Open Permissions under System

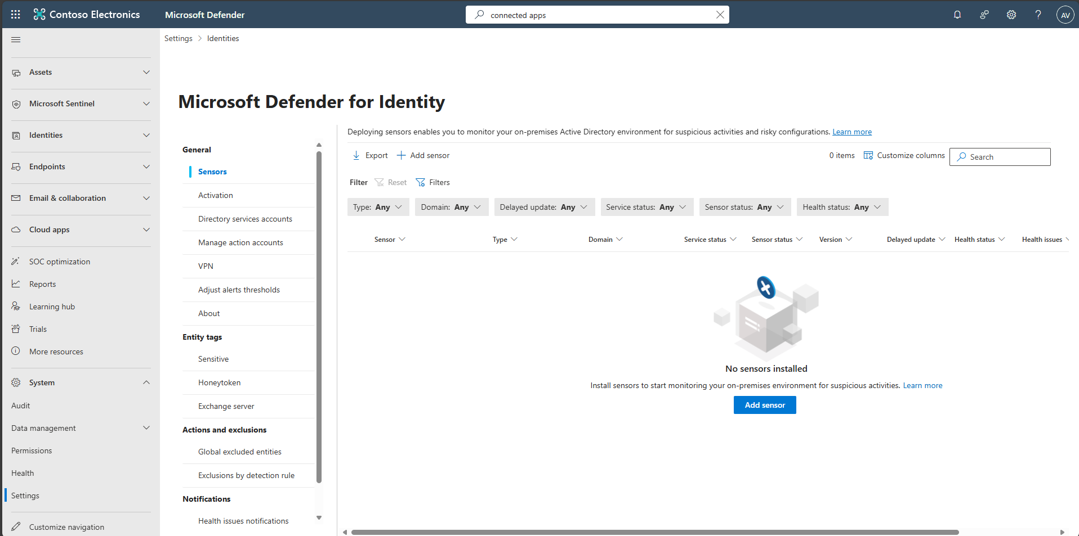pos(32,451)
